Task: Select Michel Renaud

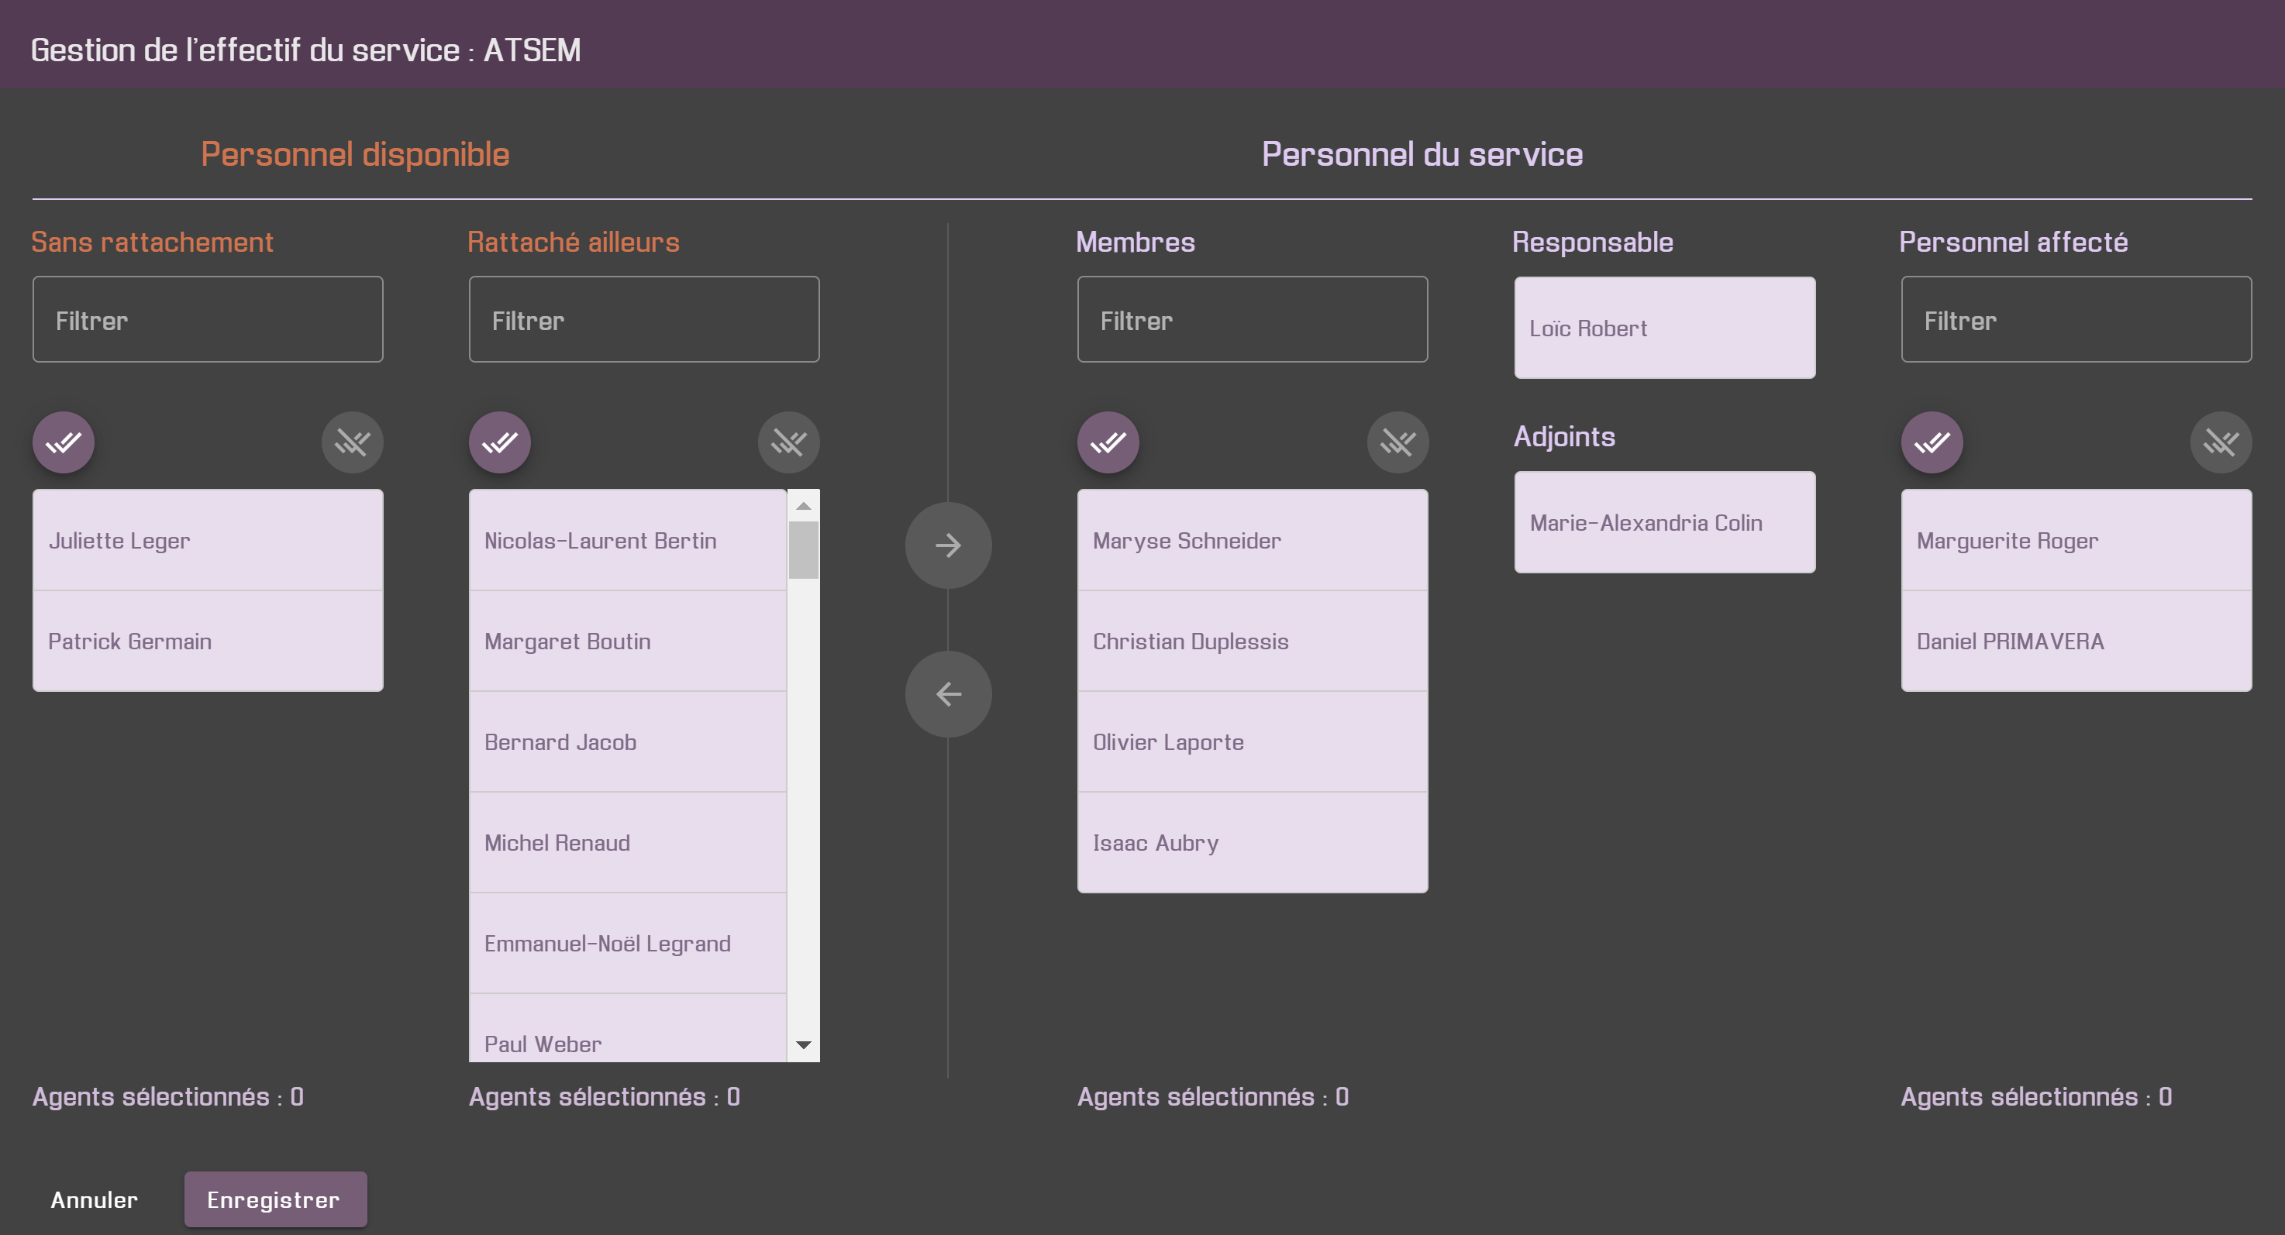Action: coord(627,842)
